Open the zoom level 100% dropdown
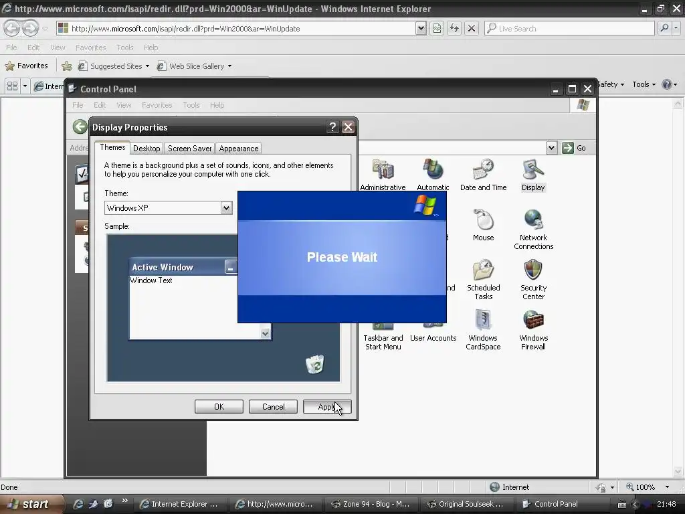Screen dimensions: 685x514 (x=667, y=487)
